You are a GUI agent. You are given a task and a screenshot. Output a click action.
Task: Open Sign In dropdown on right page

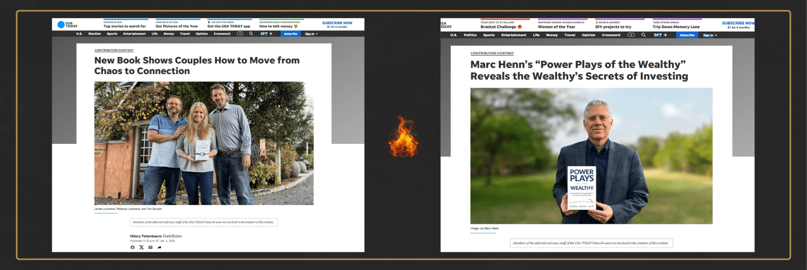click(710, 35)
